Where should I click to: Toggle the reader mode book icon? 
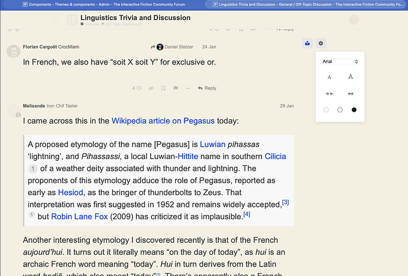[x=307, y=43]
